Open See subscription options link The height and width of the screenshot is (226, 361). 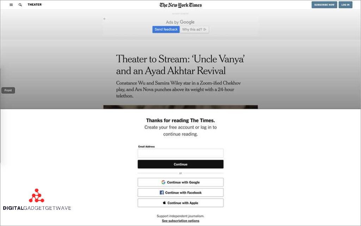point(180,221)
